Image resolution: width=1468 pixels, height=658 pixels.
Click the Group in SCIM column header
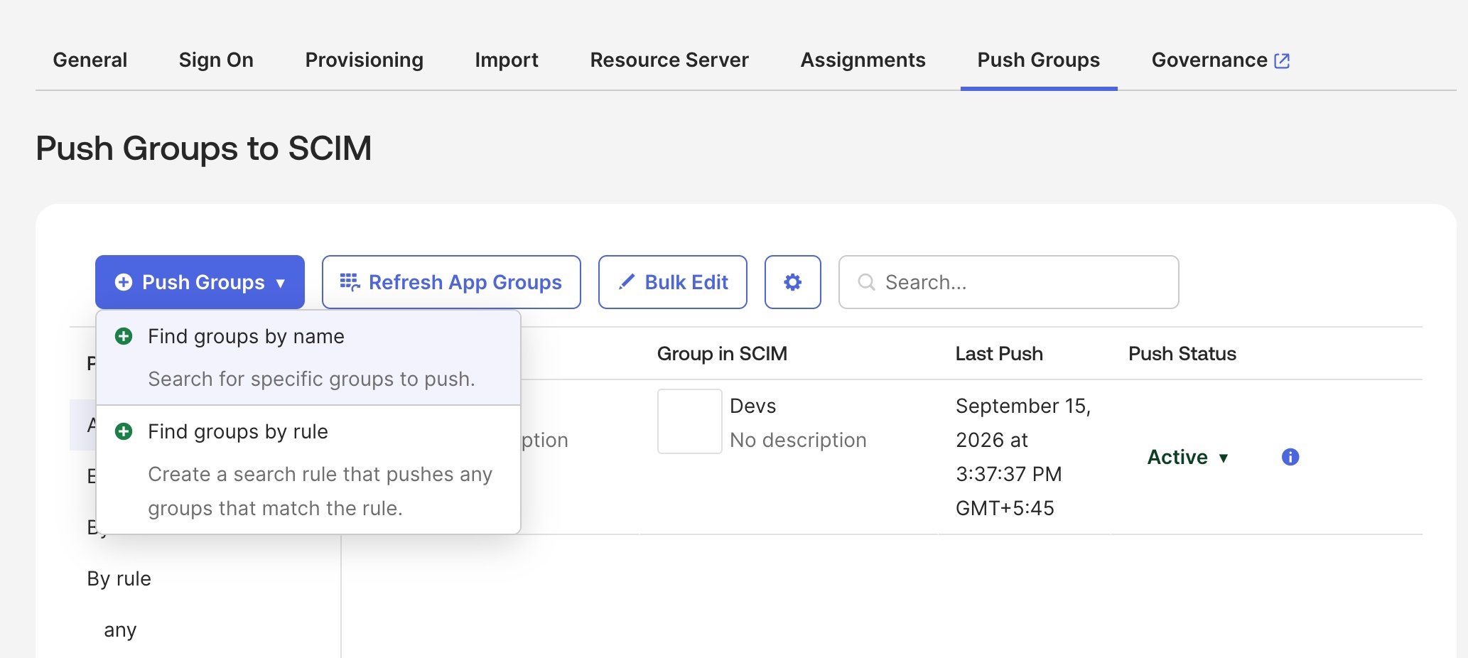click(x=722, y=353)
